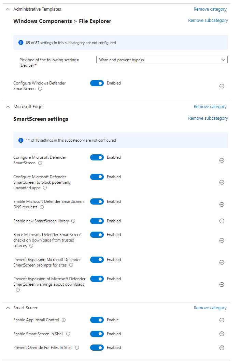The image size is (240, 364).
Task: Toggle Configure Windows Defender SmartScreen switch
Action: pyautogui.click(x=97, y=83)
